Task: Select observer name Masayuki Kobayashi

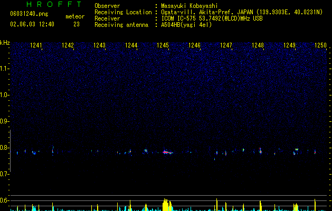Action: tap(189, 6)
